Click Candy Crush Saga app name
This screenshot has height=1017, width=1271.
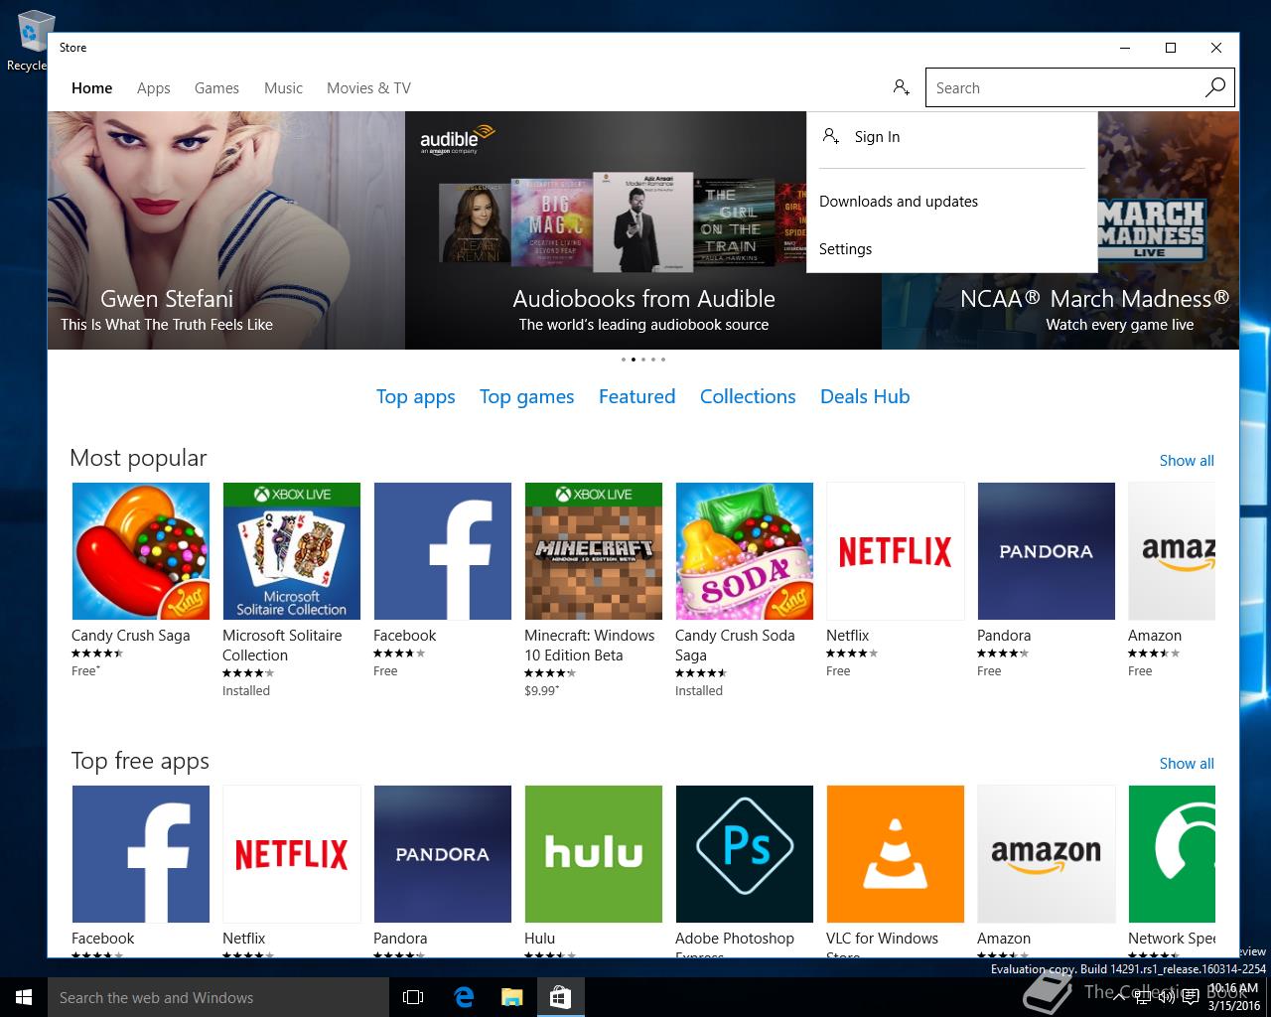(x=131, y=636)
